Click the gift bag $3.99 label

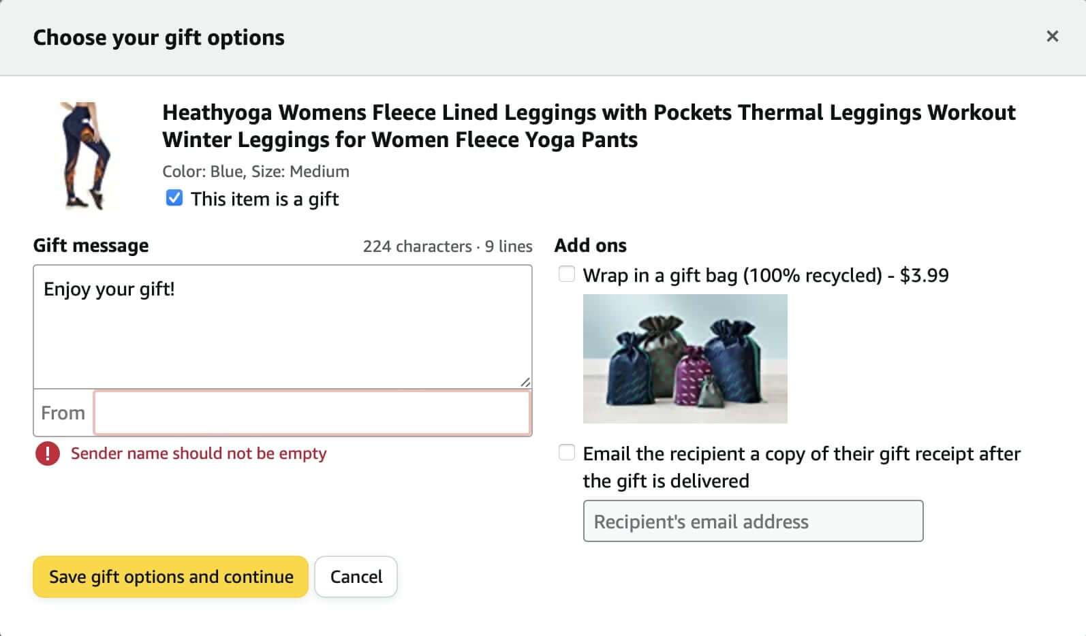click(x=766, y=275)
